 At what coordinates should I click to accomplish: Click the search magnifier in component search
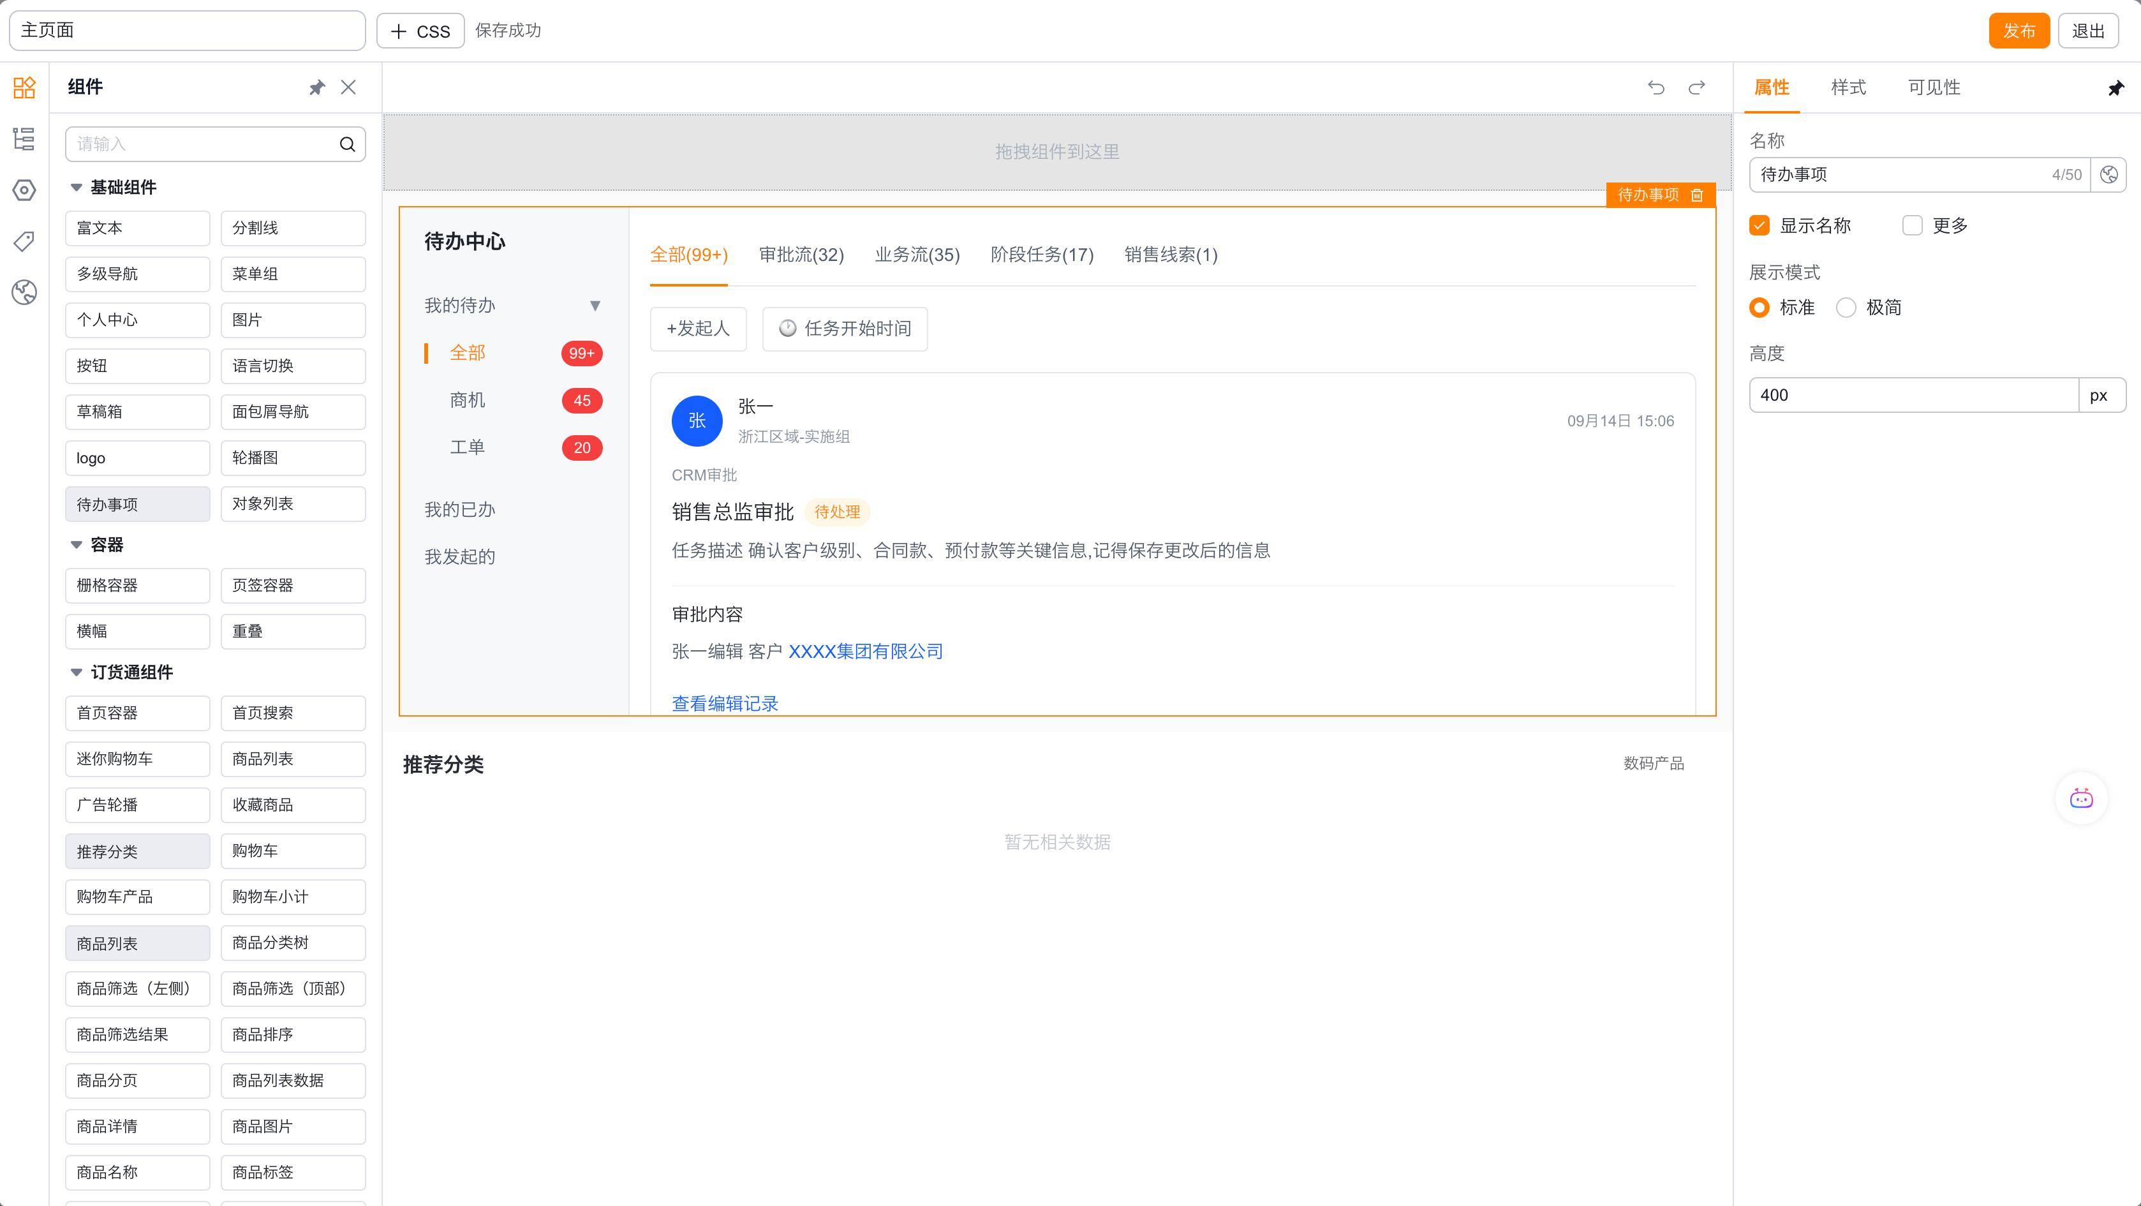pyautogui.click(x=348, y=145)
